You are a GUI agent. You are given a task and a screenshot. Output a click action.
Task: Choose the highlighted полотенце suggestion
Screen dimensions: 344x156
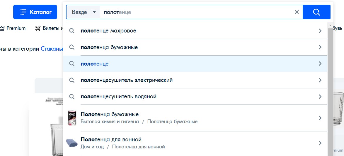coord(95,64)
